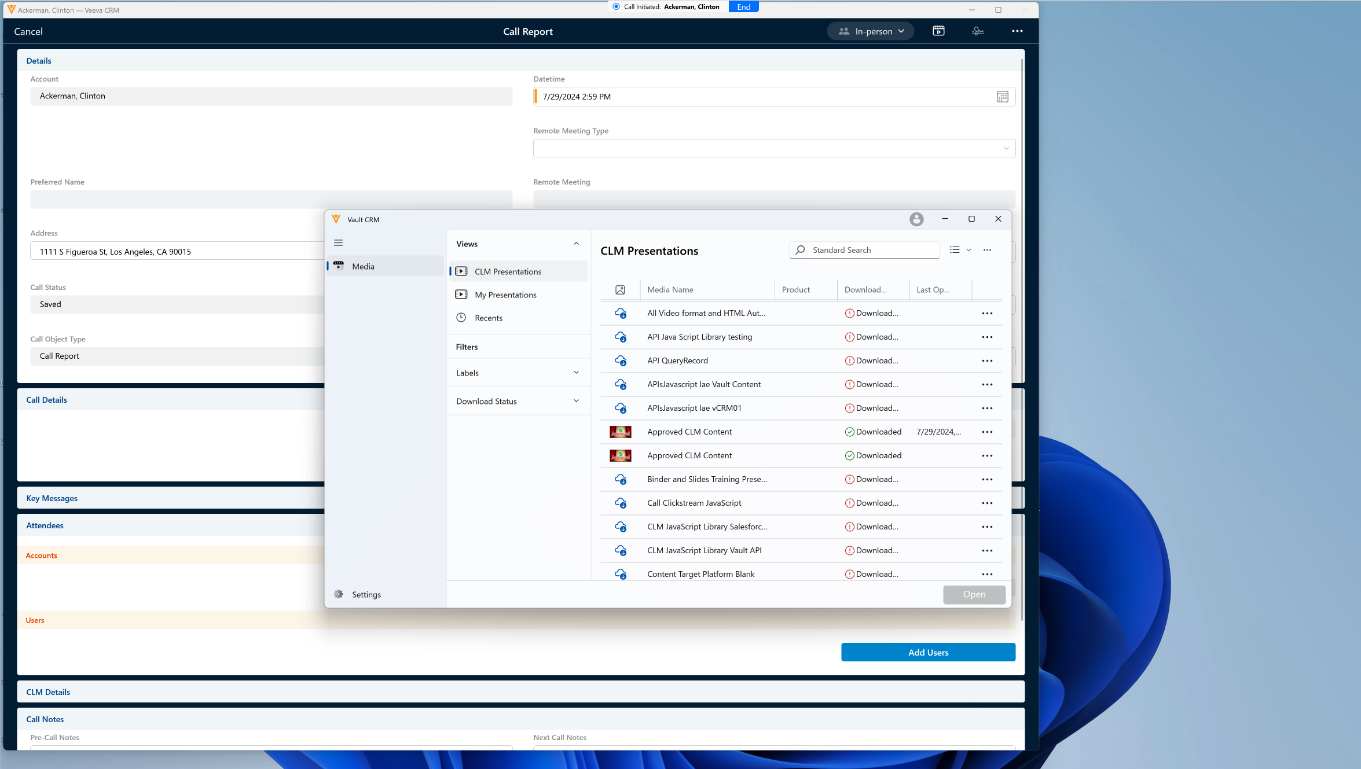Click the Add Users button

(x=928, y=652)
